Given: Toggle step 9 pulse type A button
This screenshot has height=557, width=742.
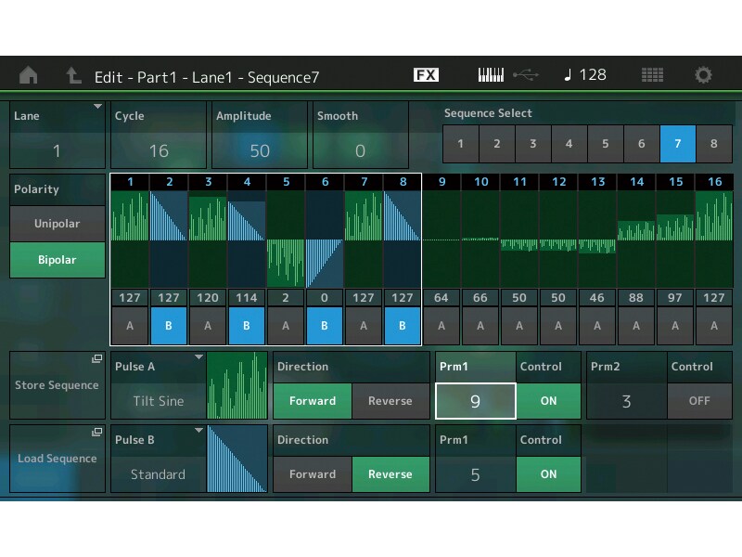Looking at the screenshot, I should tap(441, 326).
